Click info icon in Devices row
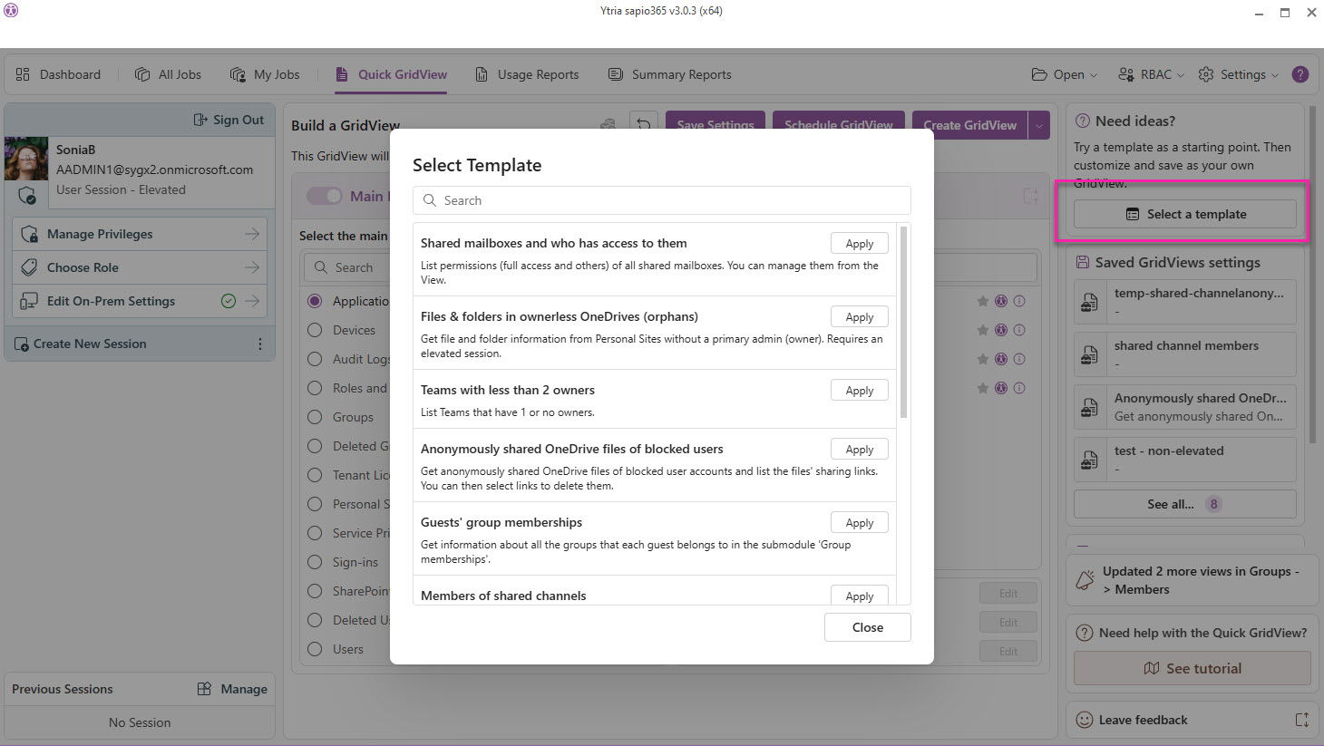This screenshot has height=746, width=1324. 1019,330
